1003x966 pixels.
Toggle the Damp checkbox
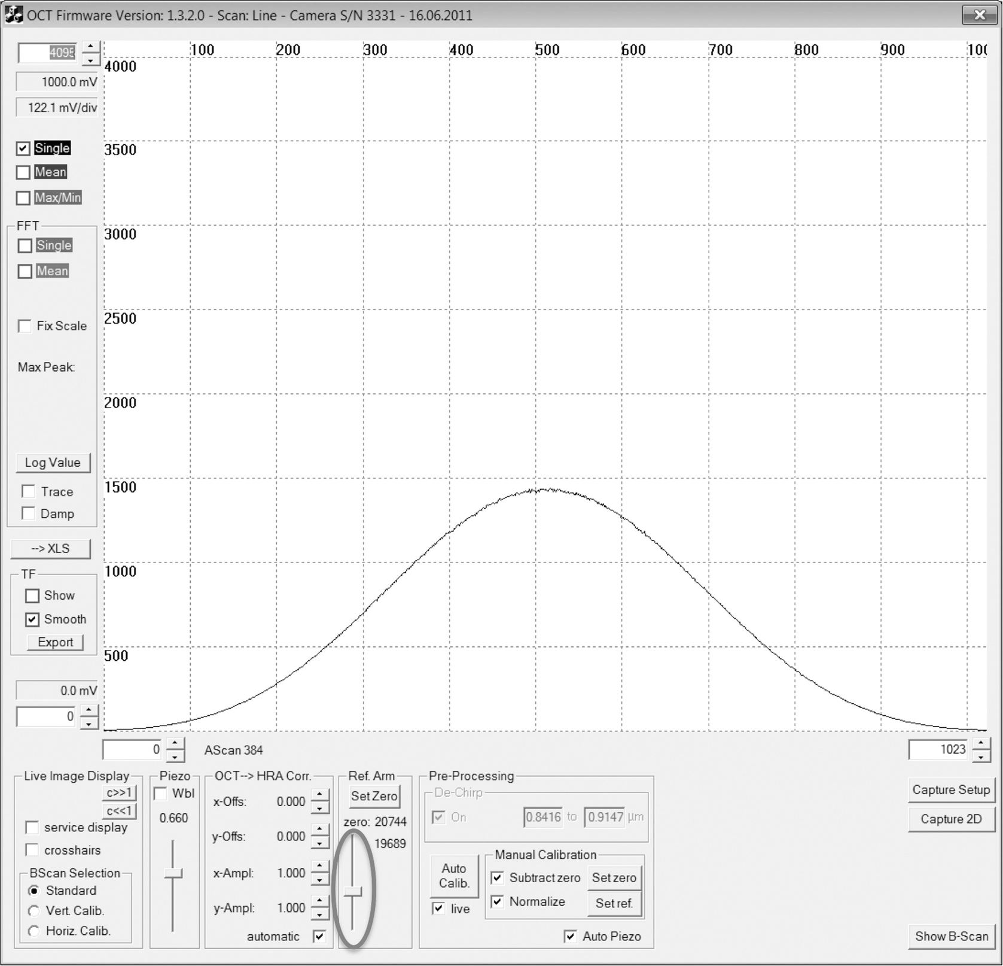tap(28, 514)
